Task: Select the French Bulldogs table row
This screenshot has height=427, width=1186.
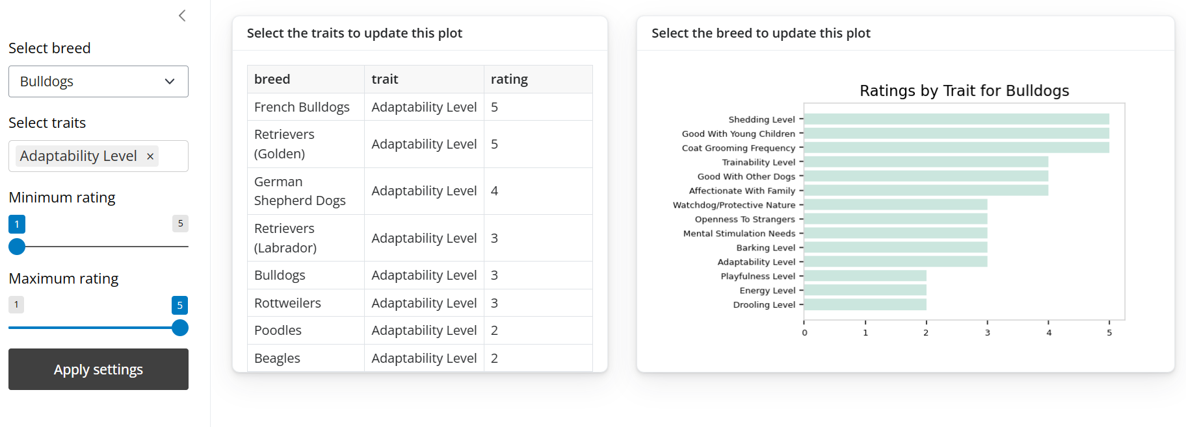Action: click(x=302, y=107)
